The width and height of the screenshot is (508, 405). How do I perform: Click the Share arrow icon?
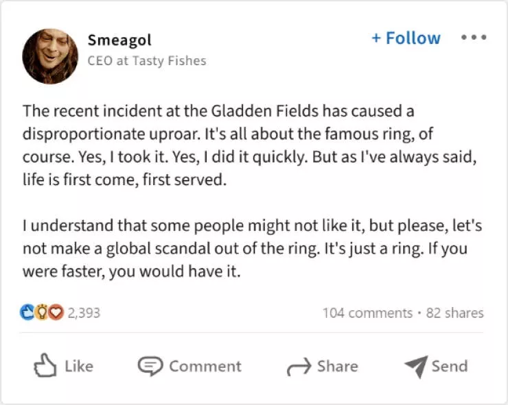[x=299, y=367]
